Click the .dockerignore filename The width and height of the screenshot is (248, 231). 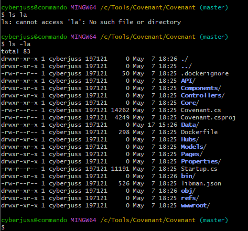[x=204, y=73]
